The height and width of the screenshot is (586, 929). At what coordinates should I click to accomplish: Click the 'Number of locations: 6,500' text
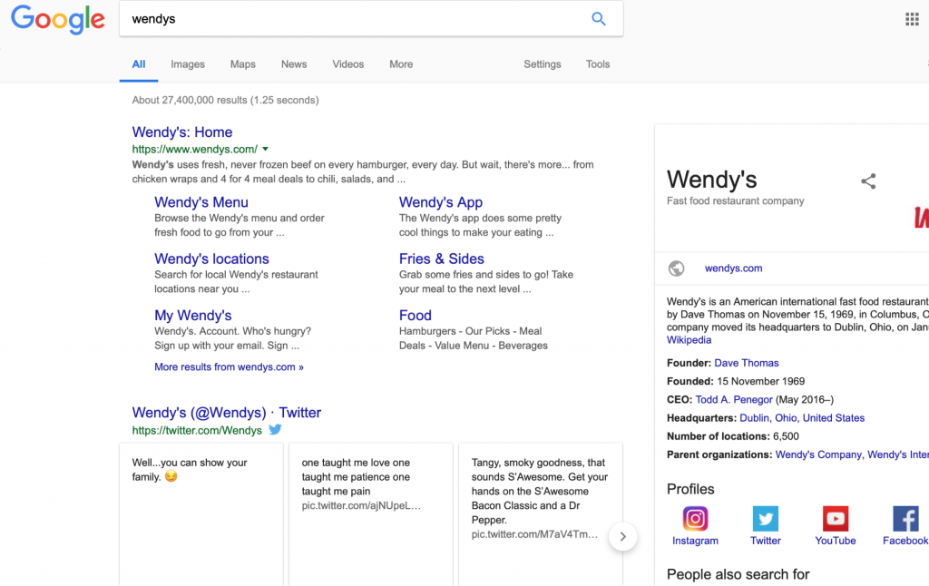[x=733, y=436]
